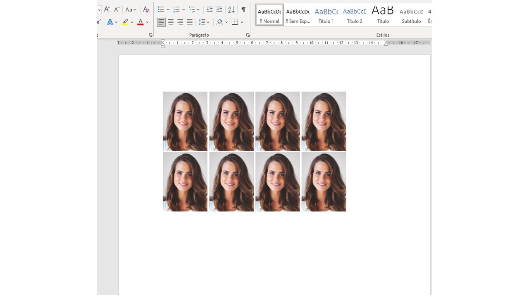Clear all formatting with the eraser icon

pos(146,9)
